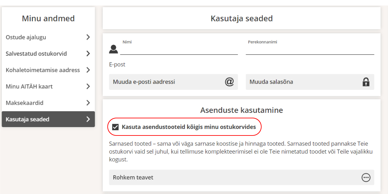
Task: Click the three-dots circle icon
Action: tap(366, 178)
